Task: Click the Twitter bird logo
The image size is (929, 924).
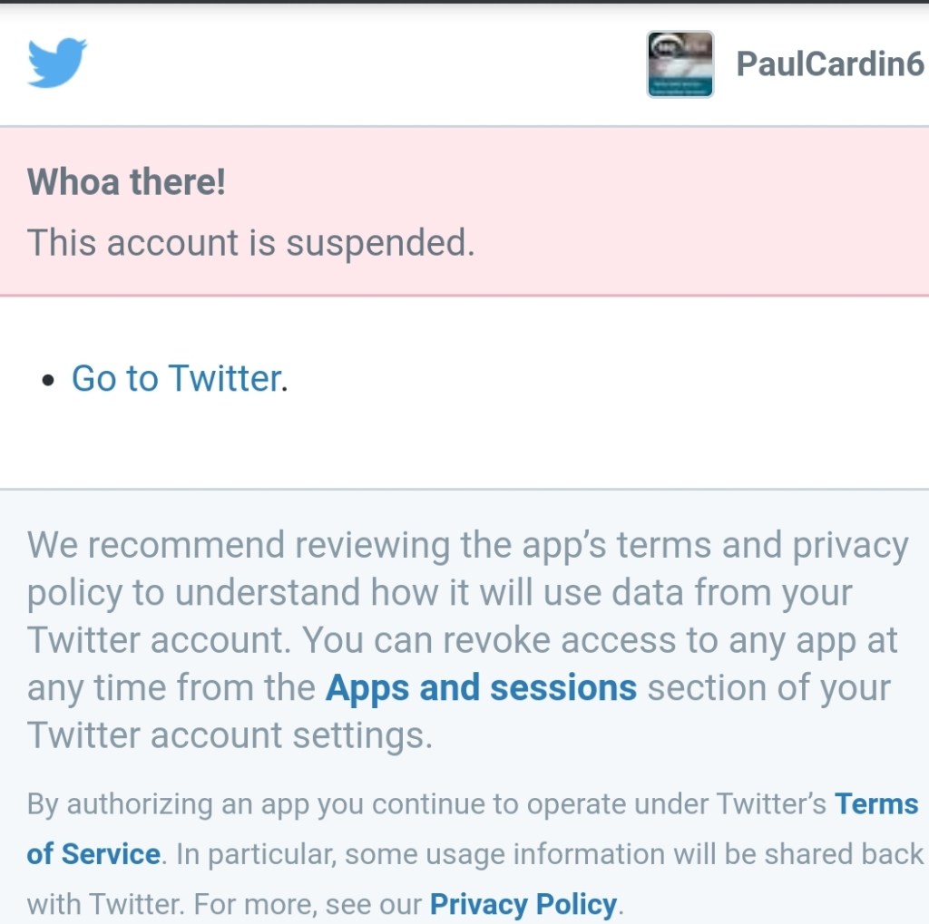Action: tap(57, 63)
